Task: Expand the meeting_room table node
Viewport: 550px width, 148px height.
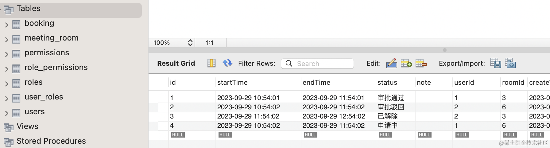Action: tap(6, 40)
